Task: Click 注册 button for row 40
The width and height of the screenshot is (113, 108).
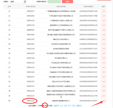Action: point(103,101)
